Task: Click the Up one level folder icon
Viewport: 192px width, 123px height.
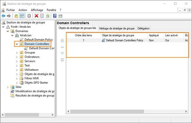Action: pyautogui.click(x=16, y=16)
